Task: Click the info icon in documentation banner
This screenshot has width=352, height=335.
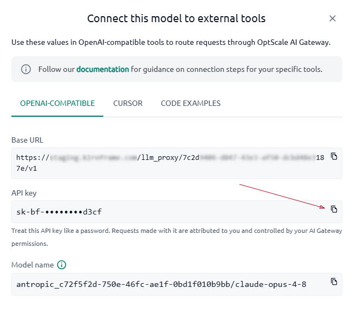Action: tap(26, 69)
